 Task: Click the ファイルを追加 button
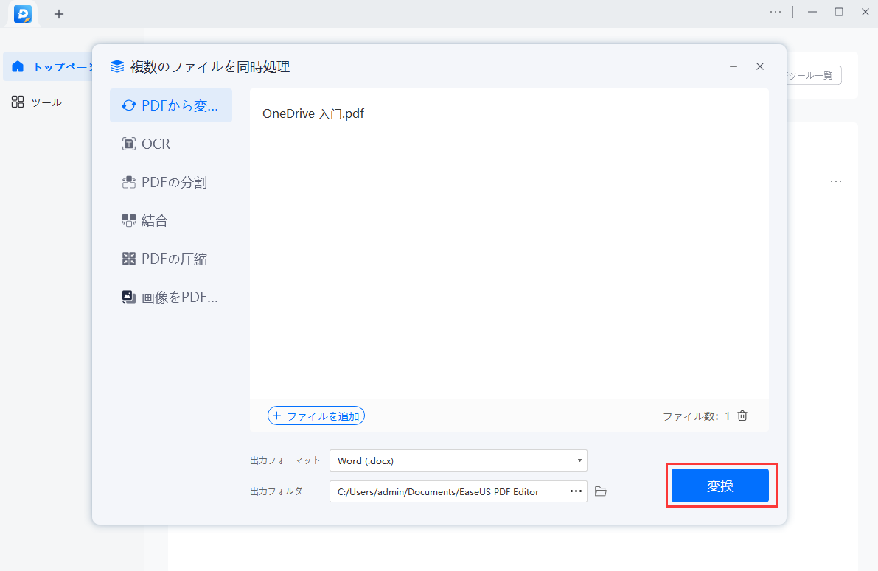point(316,416)
